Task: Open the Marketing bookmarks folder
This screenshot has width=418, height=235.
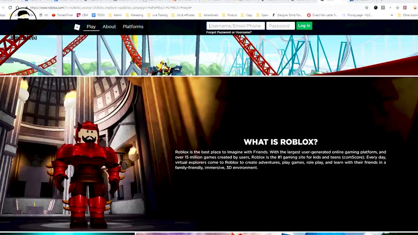Action: point(134,15)
